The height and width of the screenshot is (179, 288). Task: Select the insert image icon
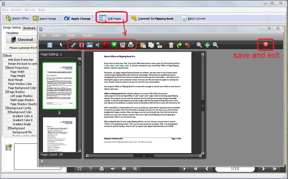click(x=90, y=45)
